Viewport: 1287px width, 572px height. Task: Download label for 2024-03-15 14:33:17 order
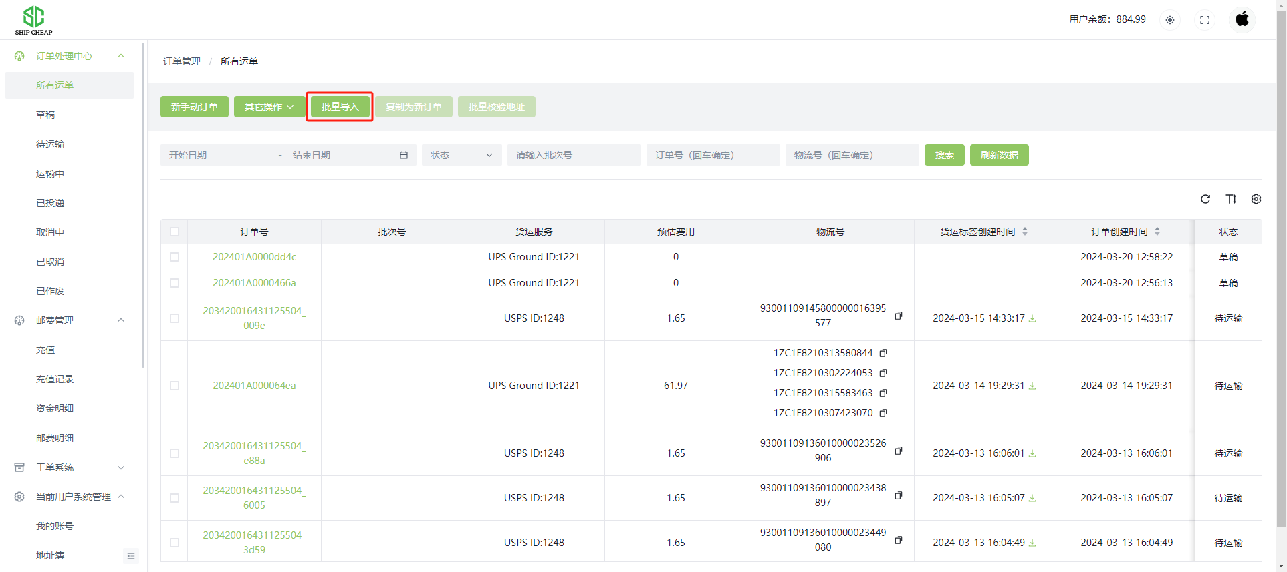click(1032, 319)
